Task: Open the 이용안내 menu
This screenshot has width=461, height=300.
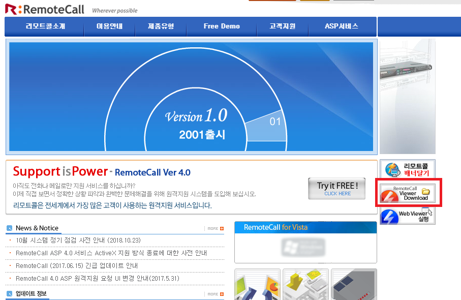Action: tap(109, 26)
